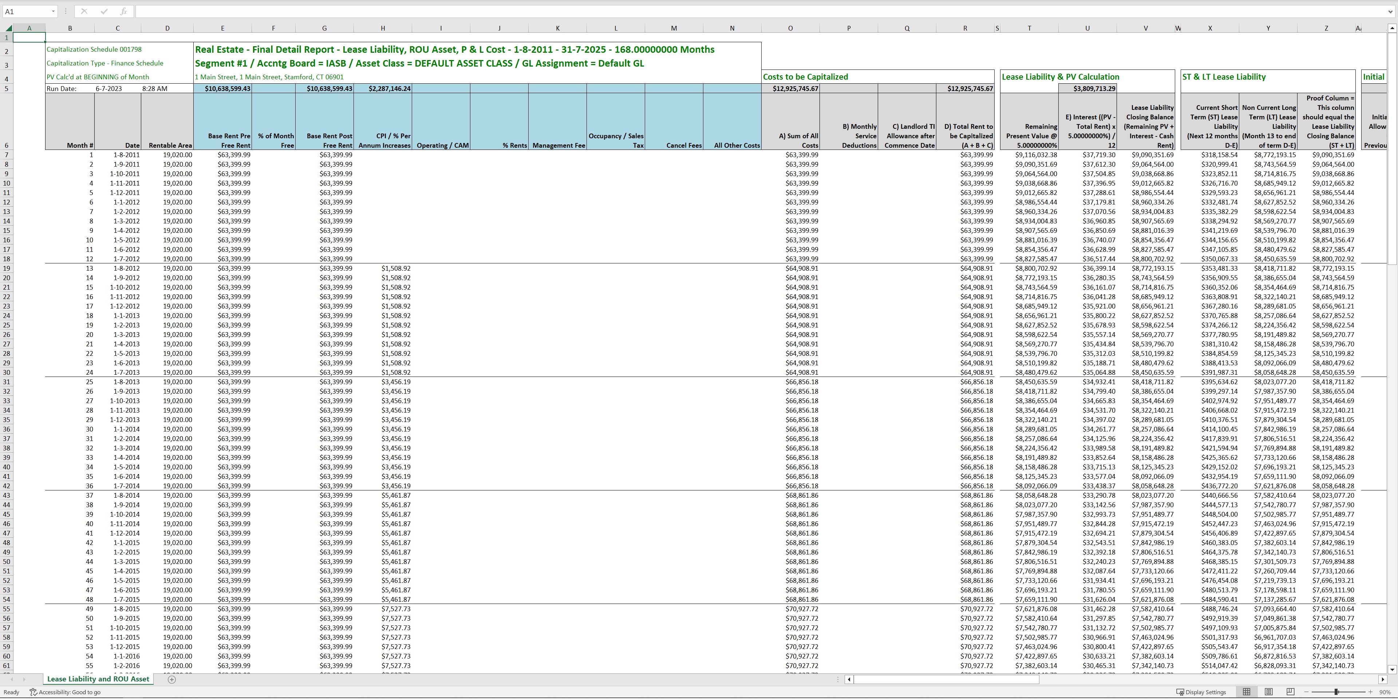Click the 90% zoom level text
The width and height of the screenshot is (1398, 700).
[1385, 692]
